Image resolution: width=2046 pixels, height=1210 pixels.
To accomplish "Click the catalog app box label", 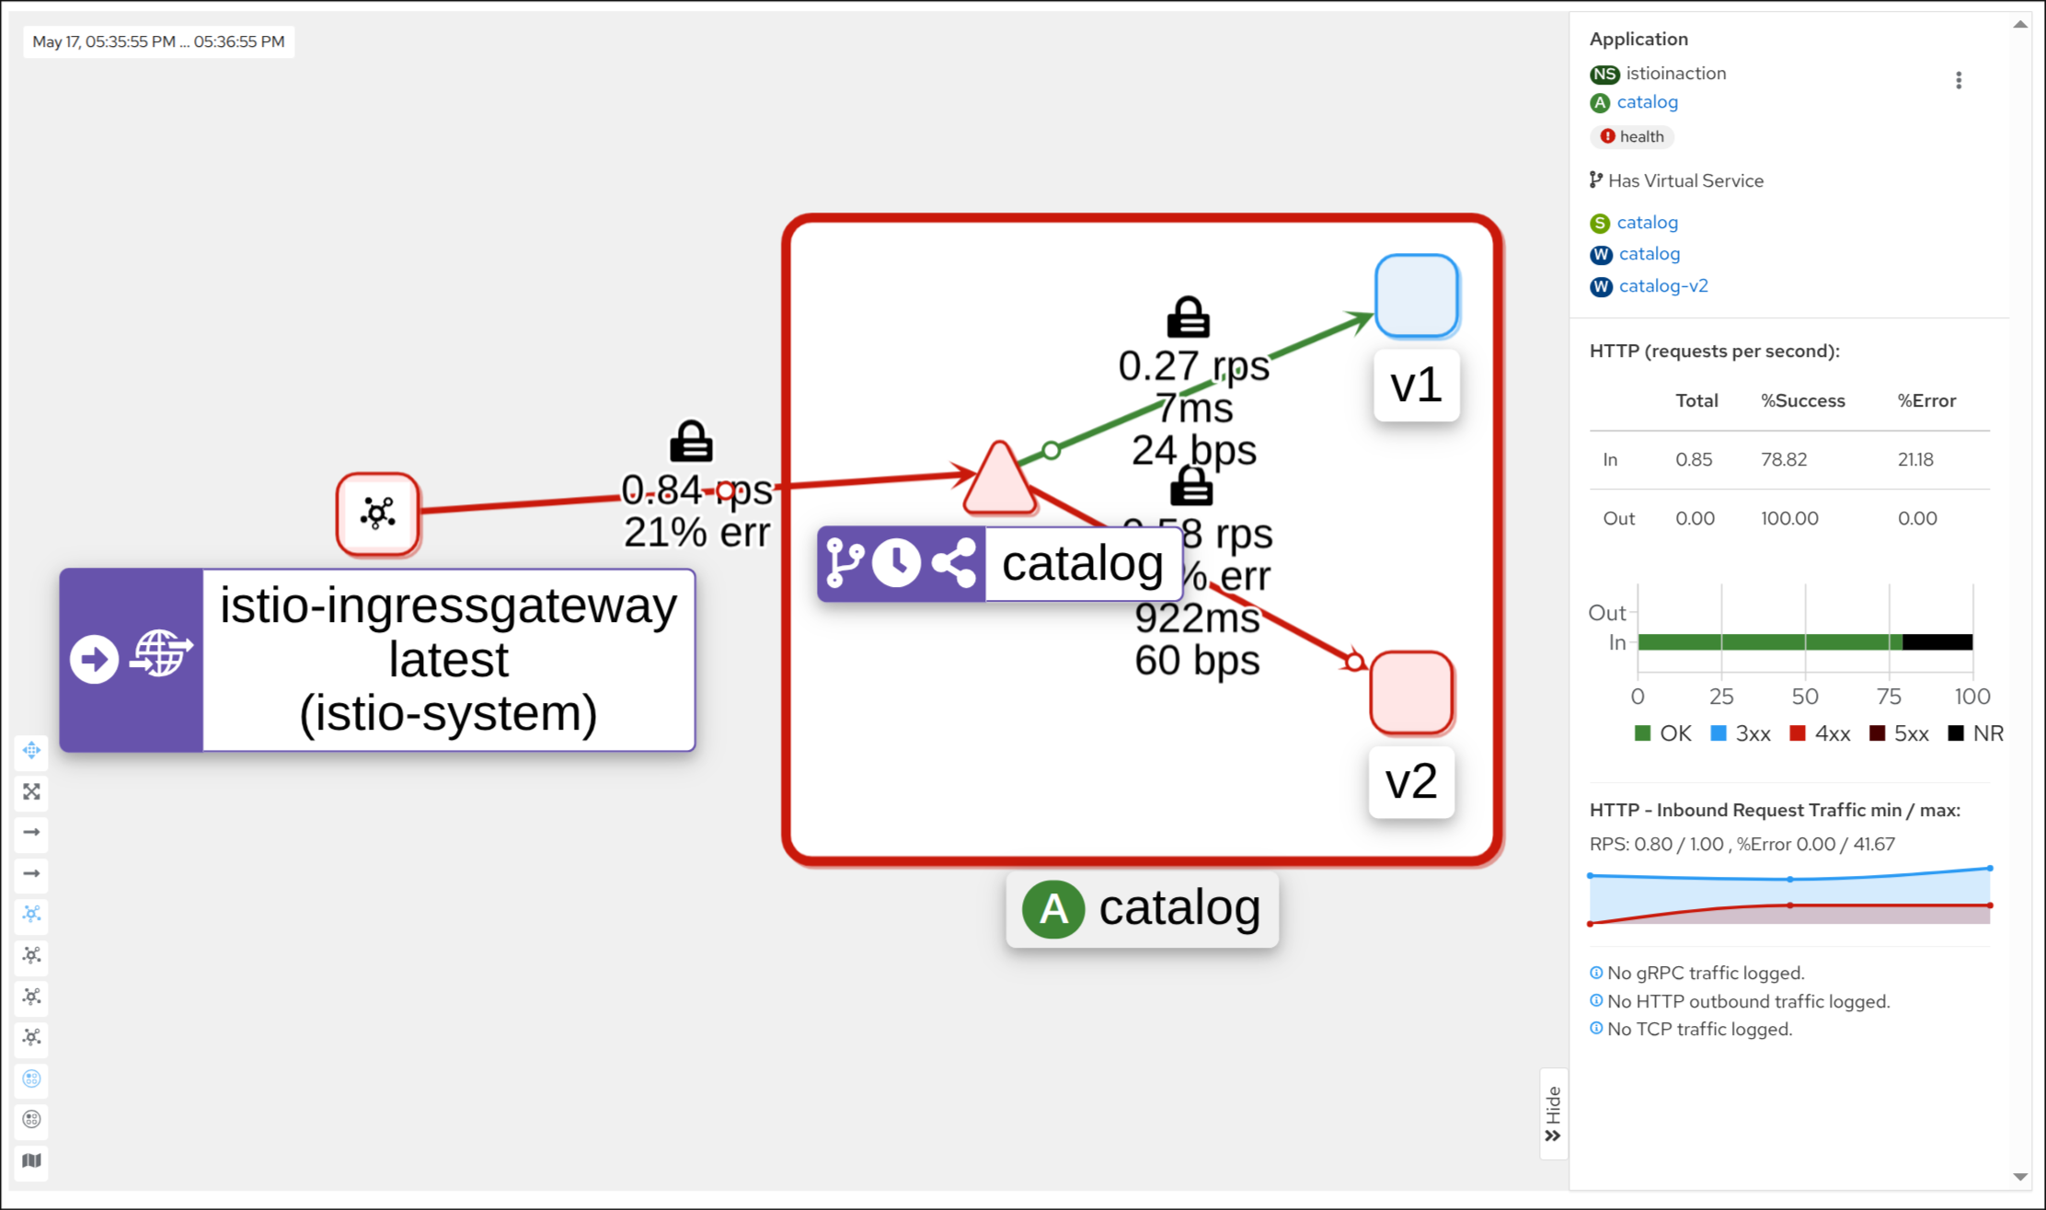I will pyautogui.click(x=1142, y=909).
